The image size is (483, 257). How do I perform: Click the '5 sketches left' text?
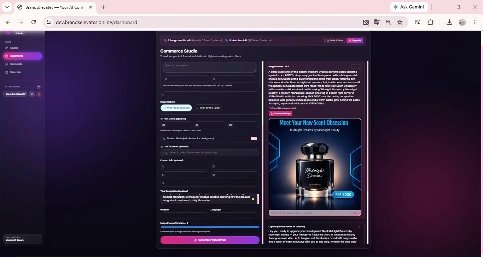(238, 41)
